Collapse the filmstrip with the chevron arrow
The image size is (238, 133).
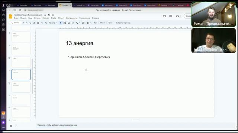[x=17, y=126]
